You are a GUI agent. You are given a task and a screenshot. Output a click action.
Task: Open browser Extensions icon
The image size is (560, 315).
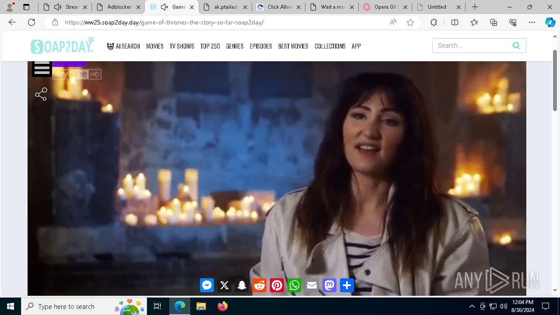pyautogui.click(x=434, y=22)
